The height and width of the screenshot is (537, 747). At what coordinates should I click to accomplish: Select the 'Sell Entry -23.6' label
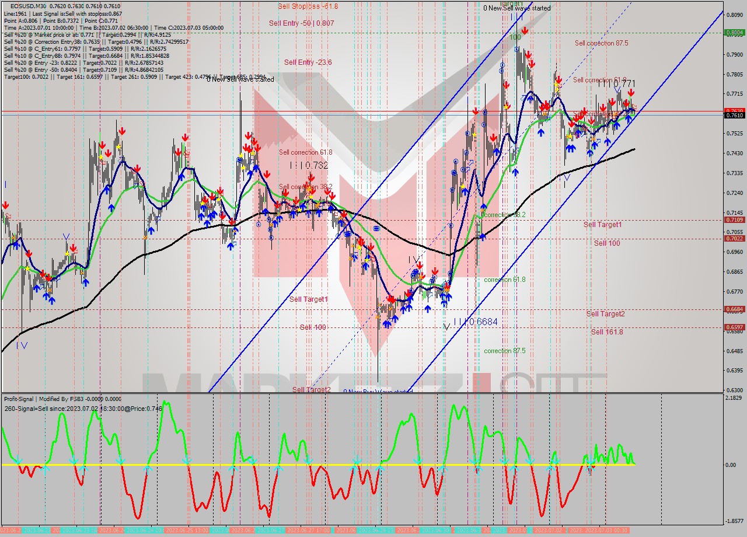tap(308, 62)
